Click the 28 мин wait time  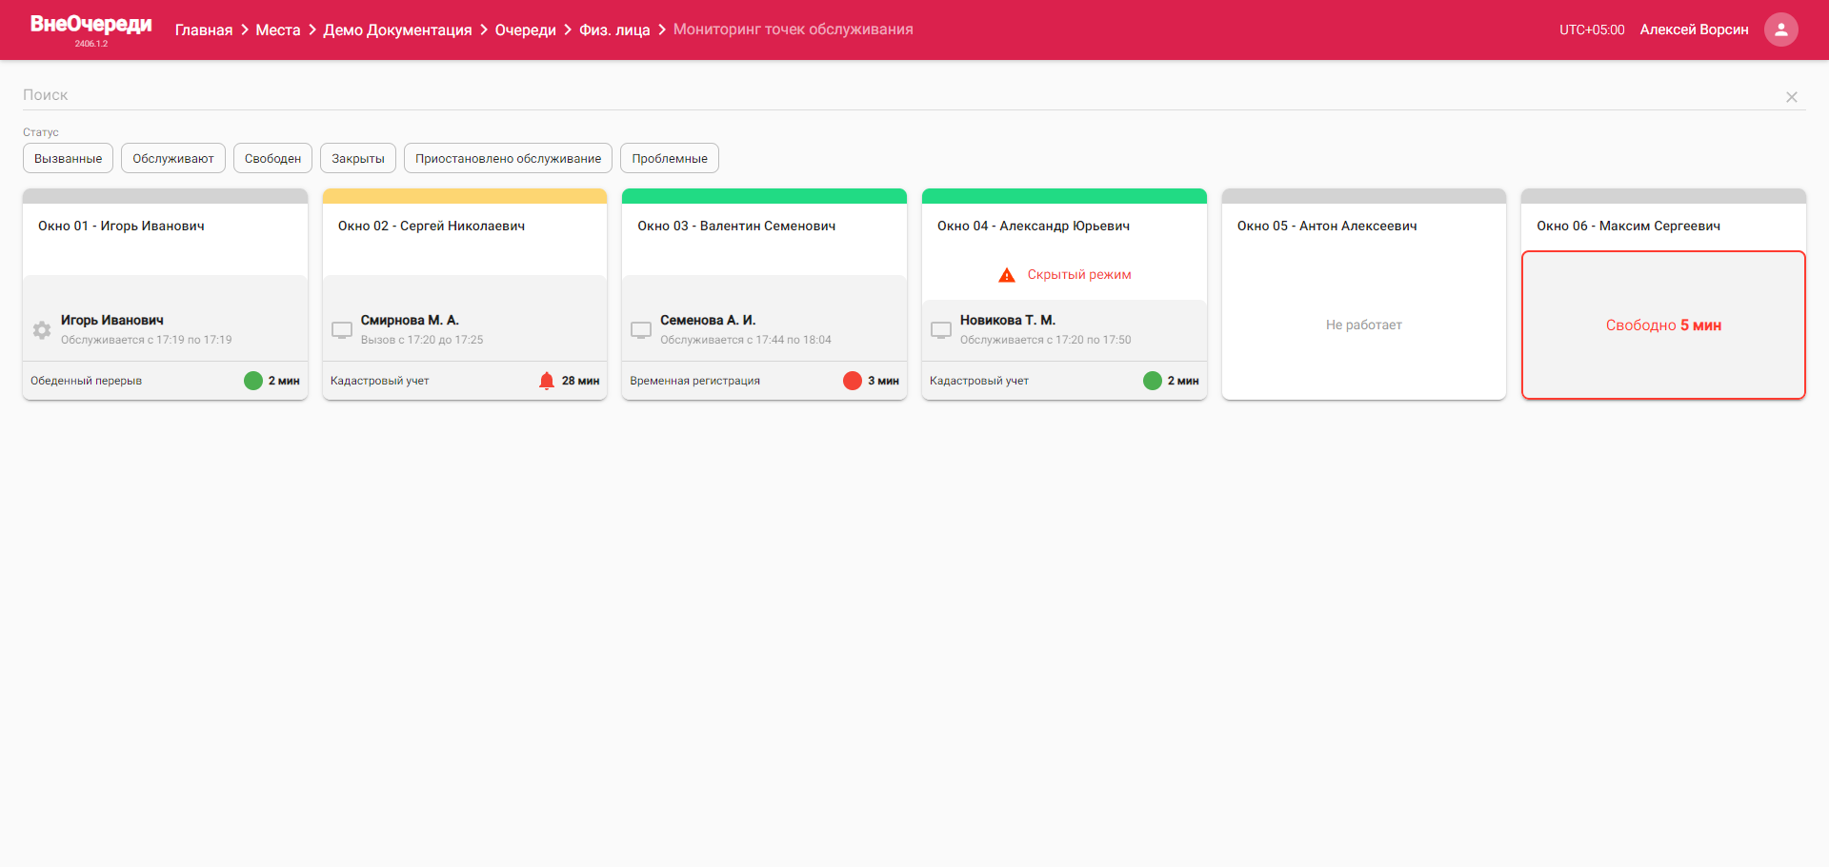[580, 381]
